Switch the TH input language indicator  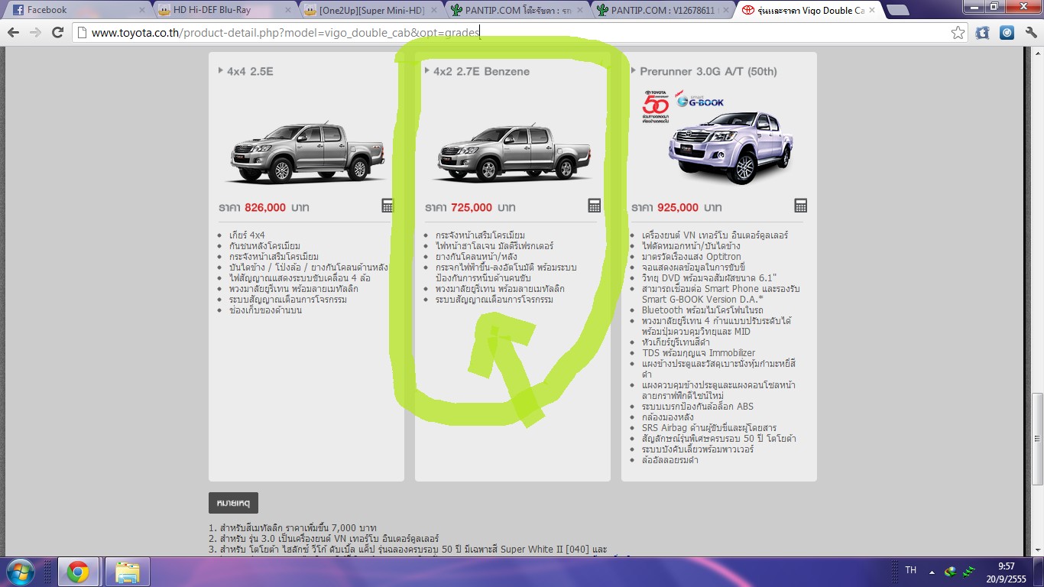(x=910, y=570)
